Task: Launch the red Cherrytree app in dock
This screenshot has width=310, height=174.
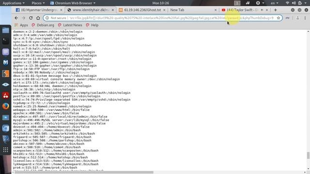Action: (5, 96)
